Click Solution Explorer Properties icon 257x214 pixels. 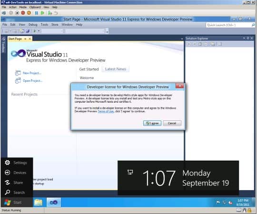pyautogui.click(x=219, y=44)
